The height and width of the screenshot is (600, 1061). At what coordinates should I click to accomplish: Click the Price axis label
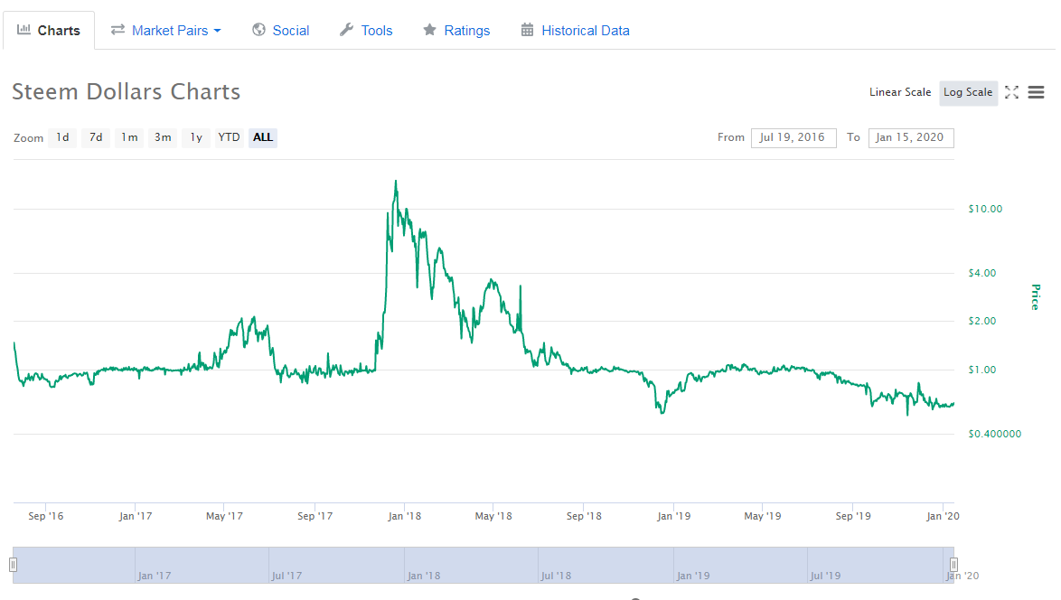[1036, 296]
